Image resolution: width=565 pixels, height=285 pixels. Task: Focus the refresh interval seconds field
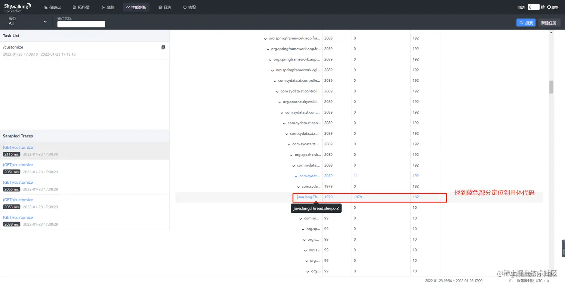(x=534, y=7)
